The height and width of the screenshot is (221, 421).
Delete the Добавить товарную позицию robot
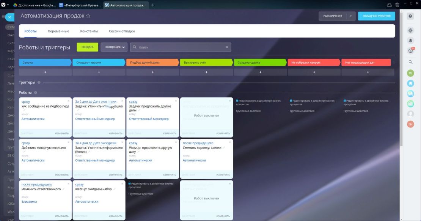tap(69, 142)
